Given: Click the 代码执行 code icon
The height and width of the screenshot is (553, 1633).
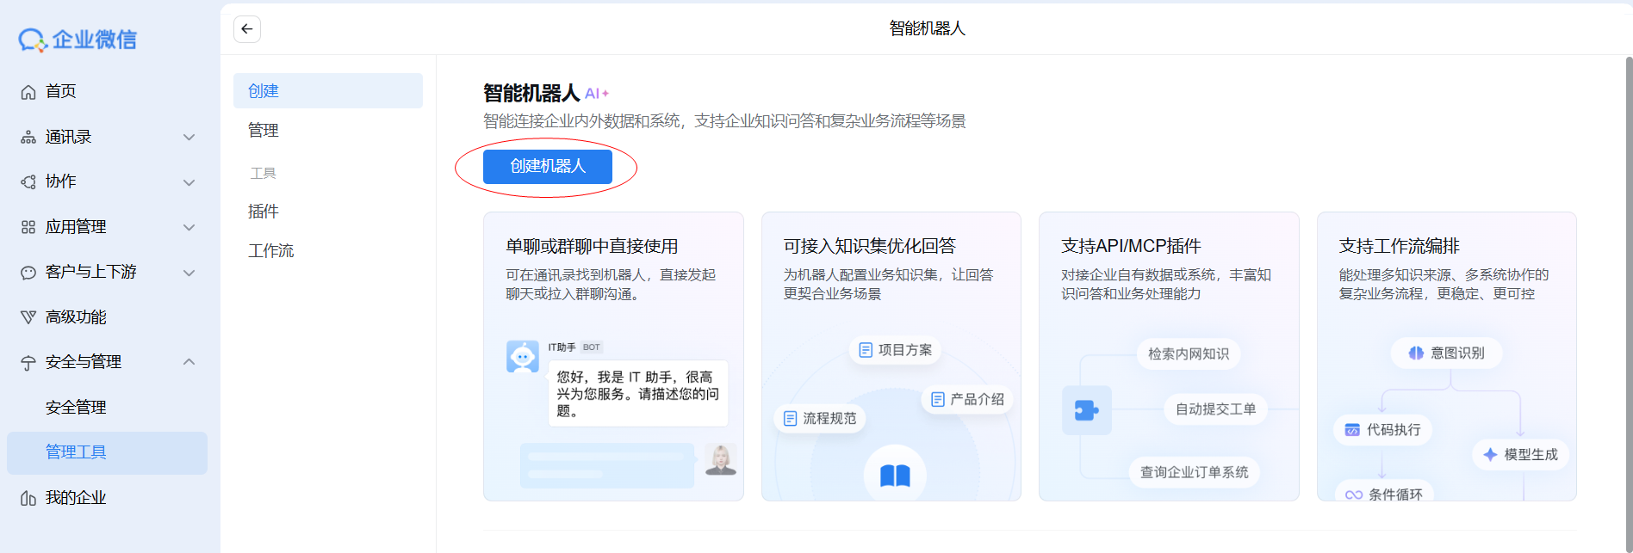Looking at the screenshot, I should click(1352, 430).
